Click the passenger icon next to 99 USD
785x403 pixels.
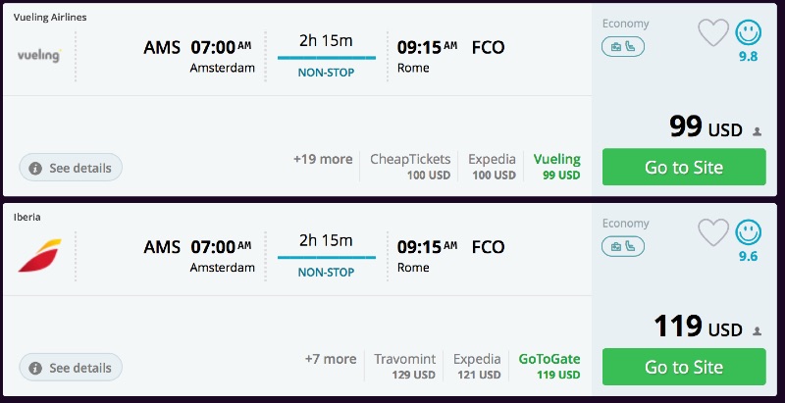coord(757,130)
